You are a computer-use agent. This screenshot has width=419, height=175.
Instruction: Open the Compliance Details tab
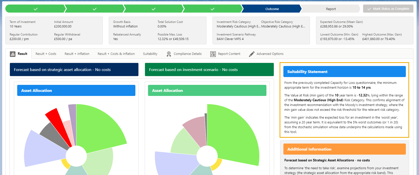(184, 54)
